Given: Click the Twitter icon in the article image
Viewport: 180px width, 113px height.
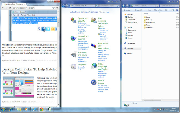Looking at the screenshot, I should pyautogui.click(x=48, y=29).
